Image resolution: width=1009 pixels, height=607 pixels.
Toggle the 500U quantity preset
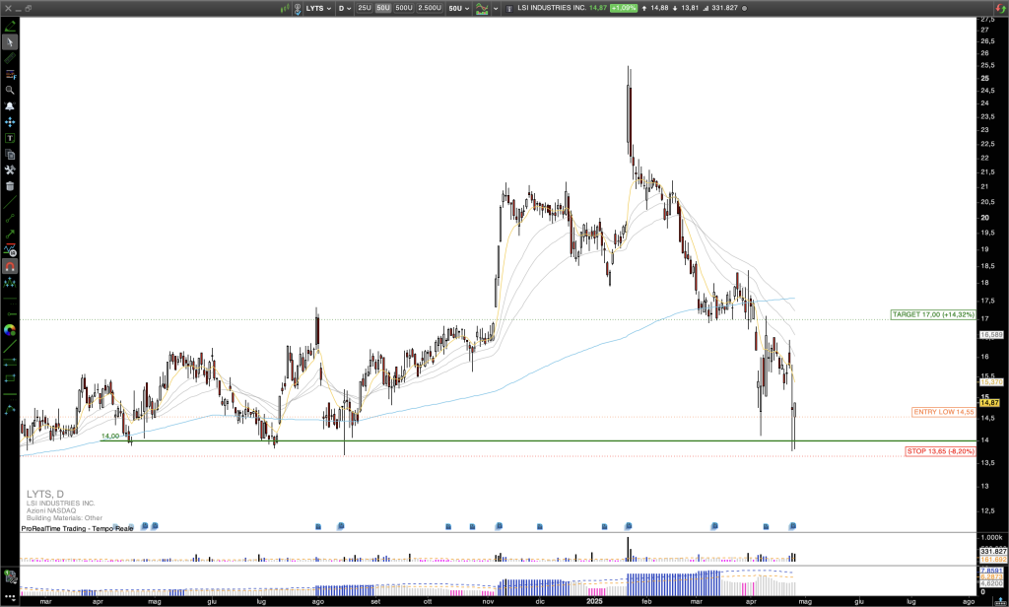point(402,8)
